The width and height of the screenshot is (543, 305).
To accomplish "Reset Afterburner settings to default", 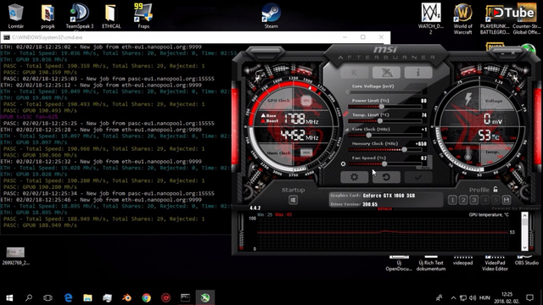I will click(x=386, y=177).
